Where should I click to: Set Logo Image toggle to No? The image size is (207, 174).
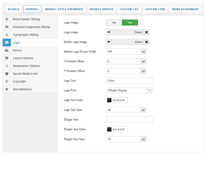pyautogui.click(x=114, y=23)
